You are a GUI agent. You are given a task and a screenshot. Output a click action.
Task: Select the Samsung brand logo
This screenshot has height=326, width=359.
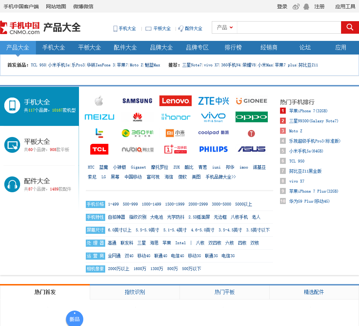(x=137, y=101)
